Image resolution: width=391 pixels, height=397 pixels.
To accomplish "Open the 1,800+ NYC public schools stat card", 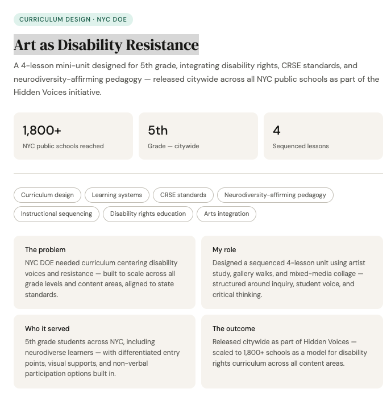I will pos(73,136).
